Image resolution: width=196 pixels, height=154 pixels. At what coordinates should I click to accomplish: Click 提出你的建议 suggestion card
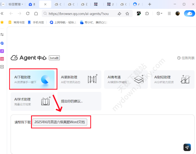[80, 101]
